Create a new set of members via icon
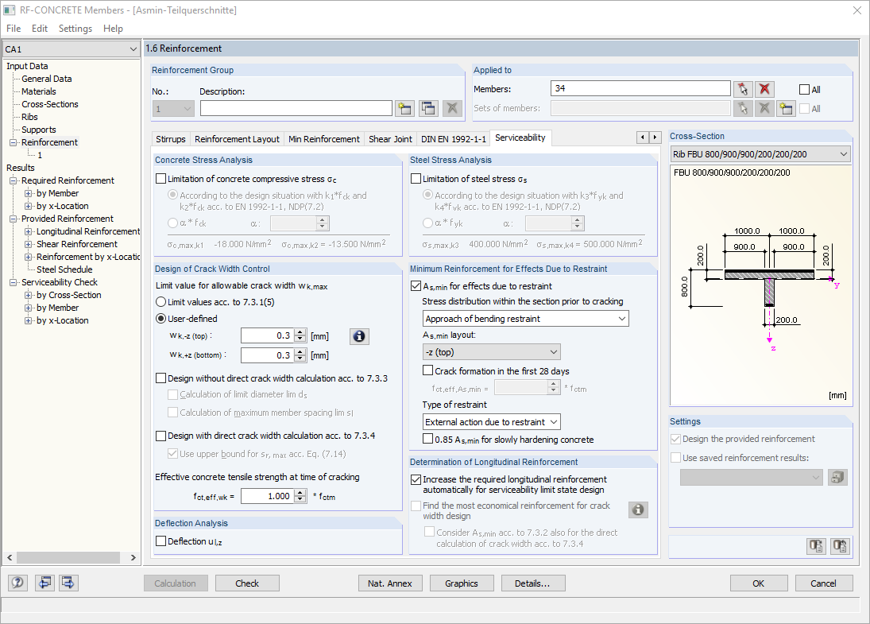 (784, 107)
